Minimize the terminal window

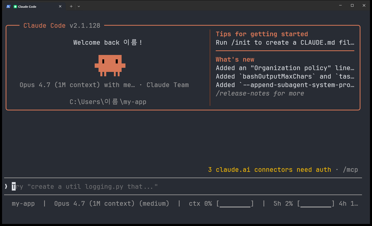click(340, 5)
